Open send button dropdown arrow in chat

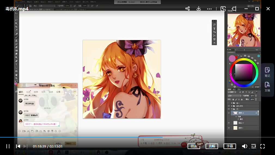point(74,143)
